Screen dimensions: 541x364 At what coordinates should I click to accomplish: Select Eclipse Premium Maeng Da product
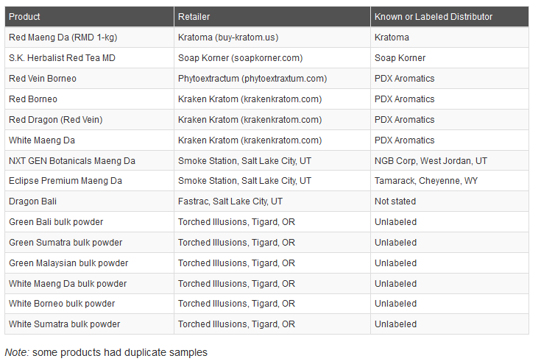click(66, 181)
